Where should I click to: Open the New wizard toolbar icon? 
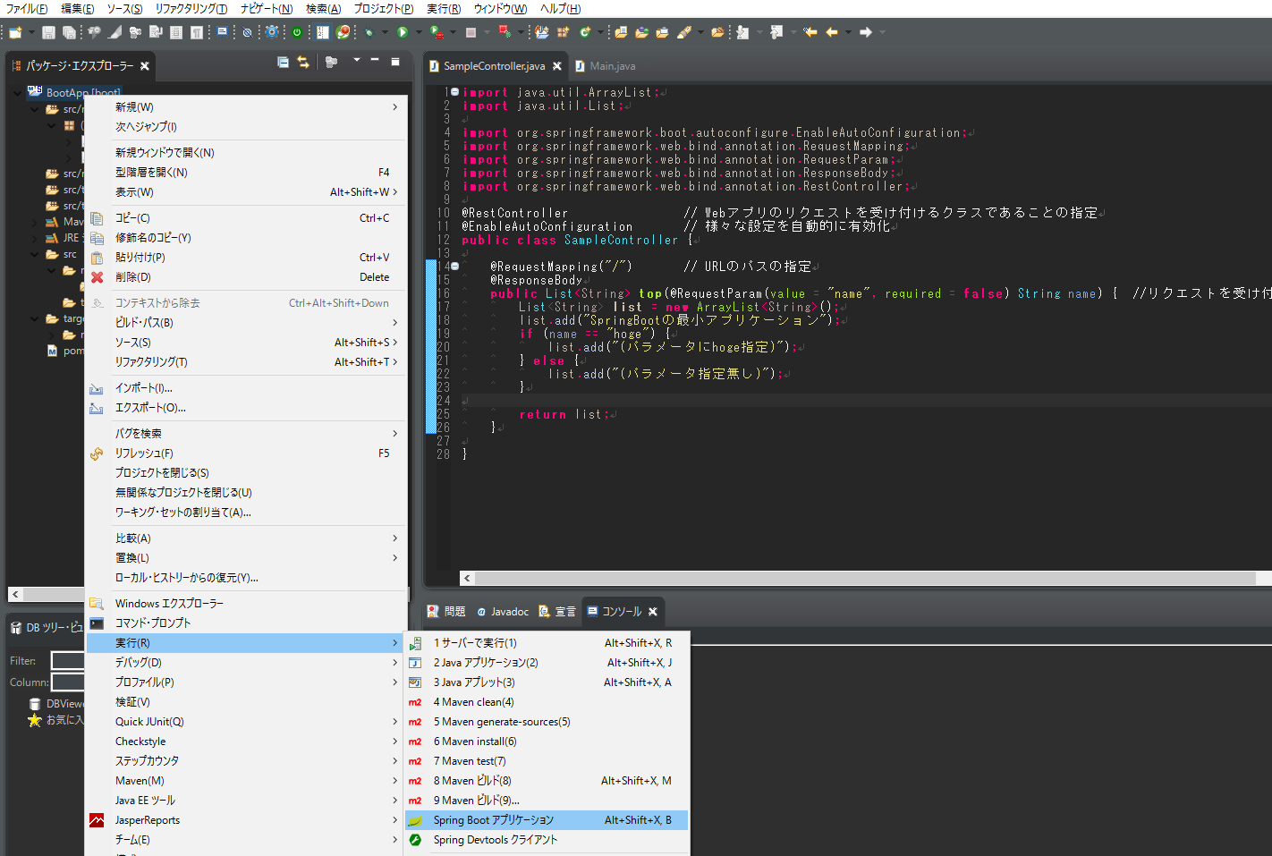click(15, 32)
